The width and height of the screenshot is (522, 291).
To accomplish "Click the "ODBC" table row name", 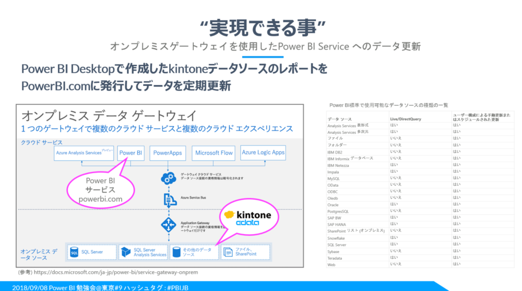I will click(332, 192).
